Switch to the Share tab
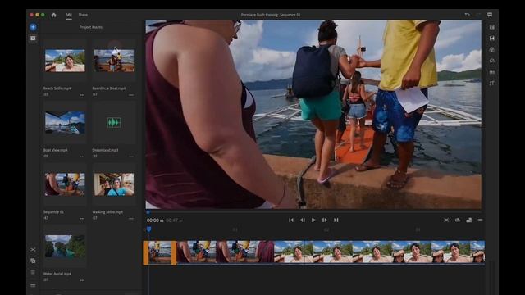The image size is (525, 295). click(83, 15)
